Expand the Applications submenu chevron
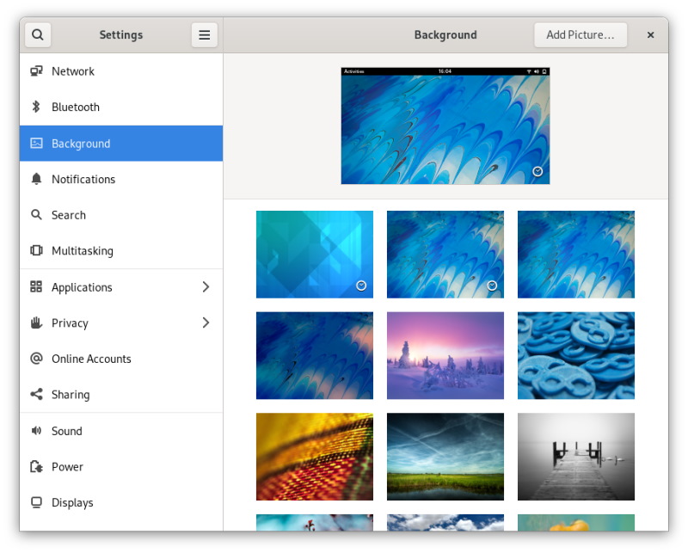688x553 pixels. (206, 287)
